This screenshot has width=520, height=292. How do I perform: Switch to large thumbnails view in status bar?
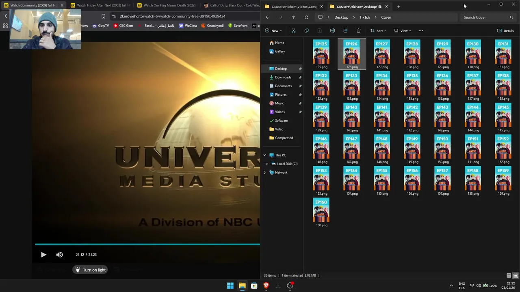pyautogui.click(x=516, y=276)
